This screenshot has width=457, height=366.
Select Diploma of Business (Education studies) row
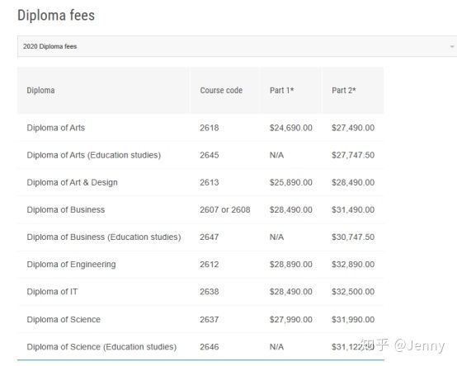(x=200, y=237)
